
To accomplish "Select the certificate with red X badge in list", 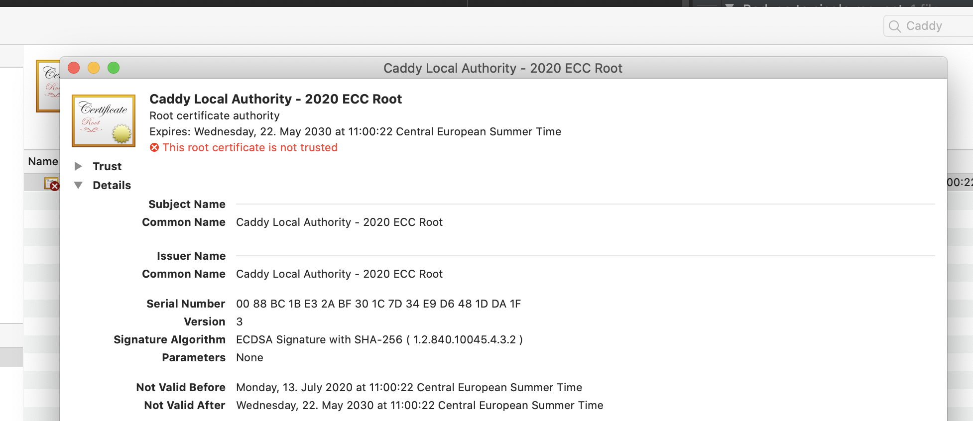I will coord(51,182).
